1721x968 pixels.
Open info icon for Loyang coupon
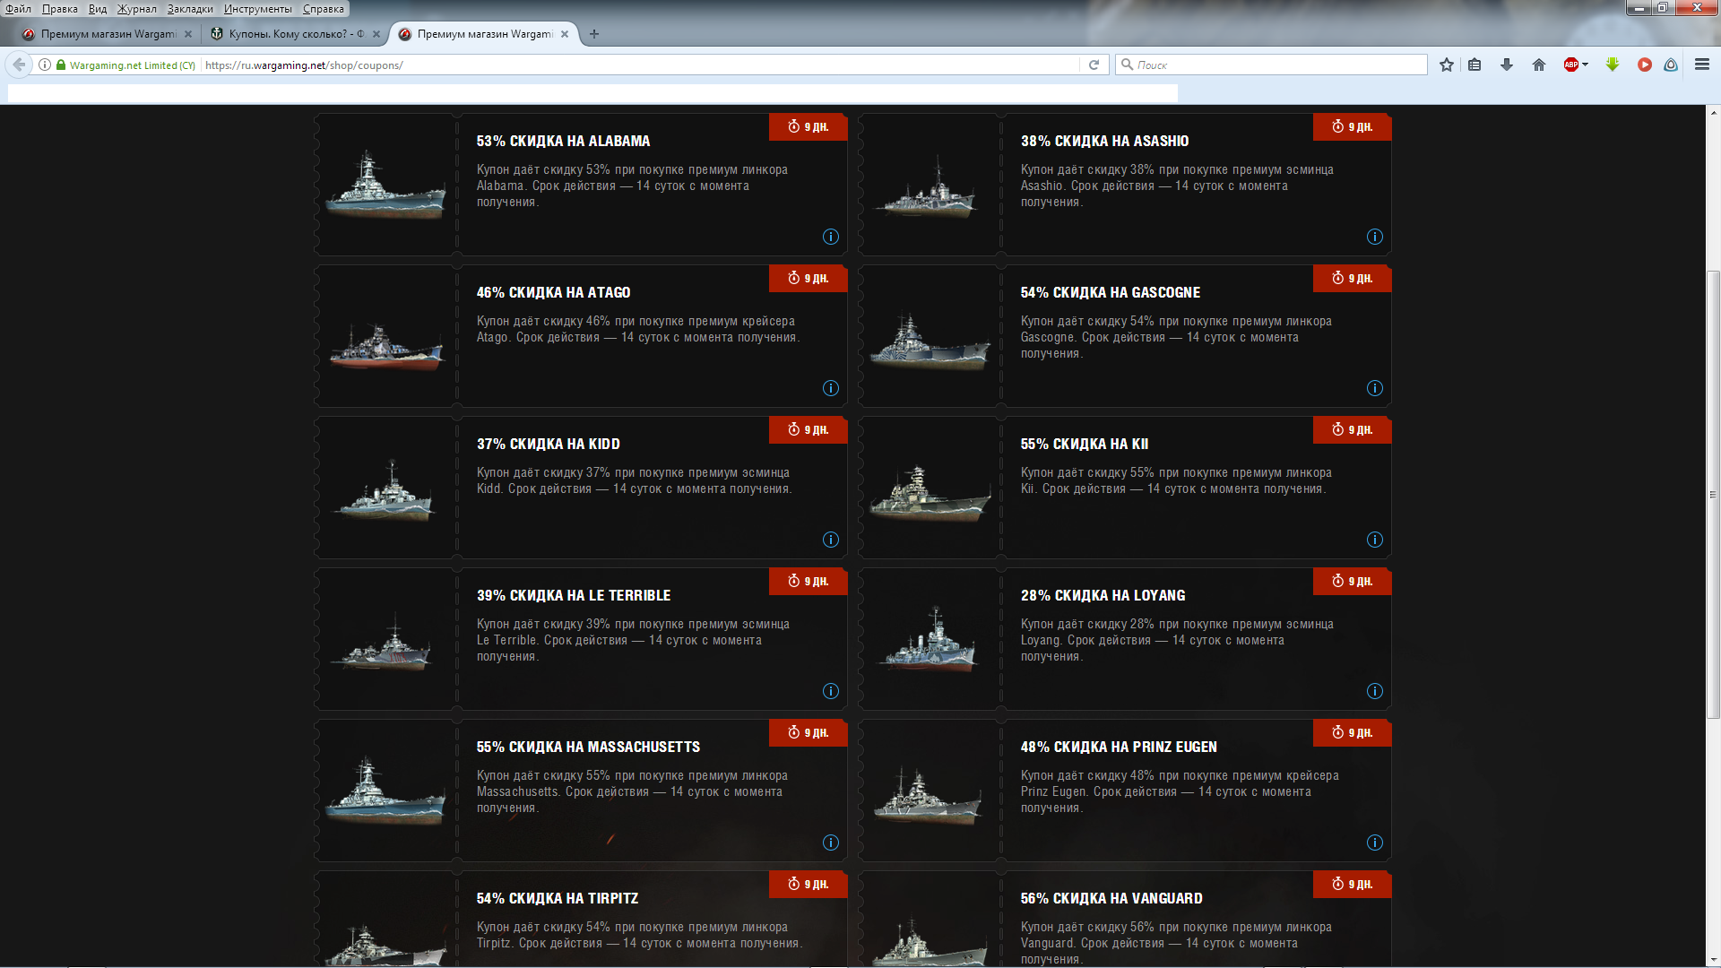pyautogui.click(x=1375, y=691)
